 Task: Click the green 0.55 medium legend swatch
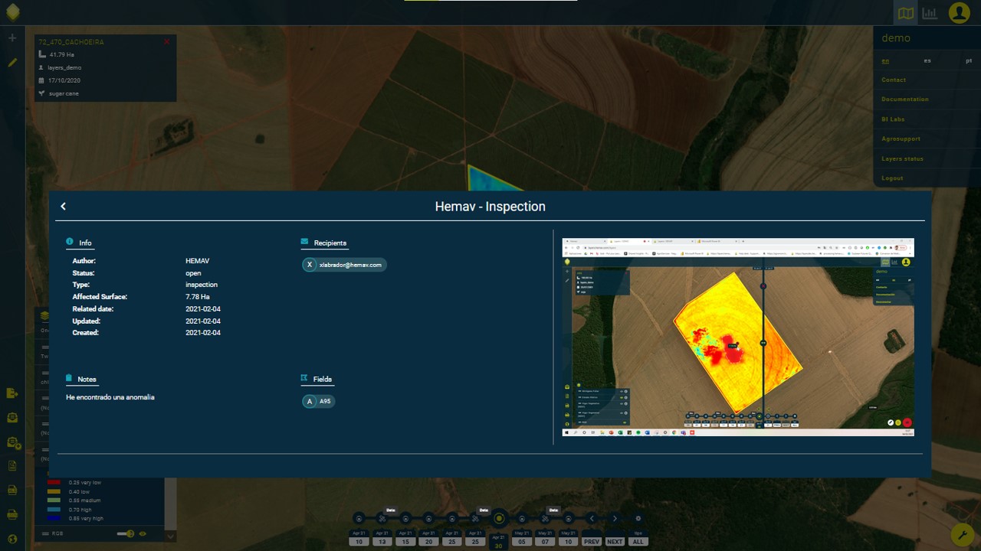click(x=54, y=500)
